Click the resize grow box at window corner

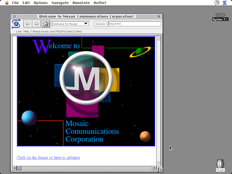click(x=161, y=169)
